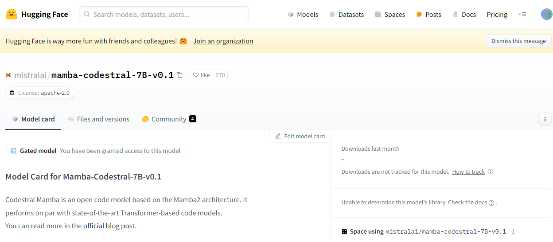Like the mamba-codestral model
The image size is (553, 242).
[202, 75]
